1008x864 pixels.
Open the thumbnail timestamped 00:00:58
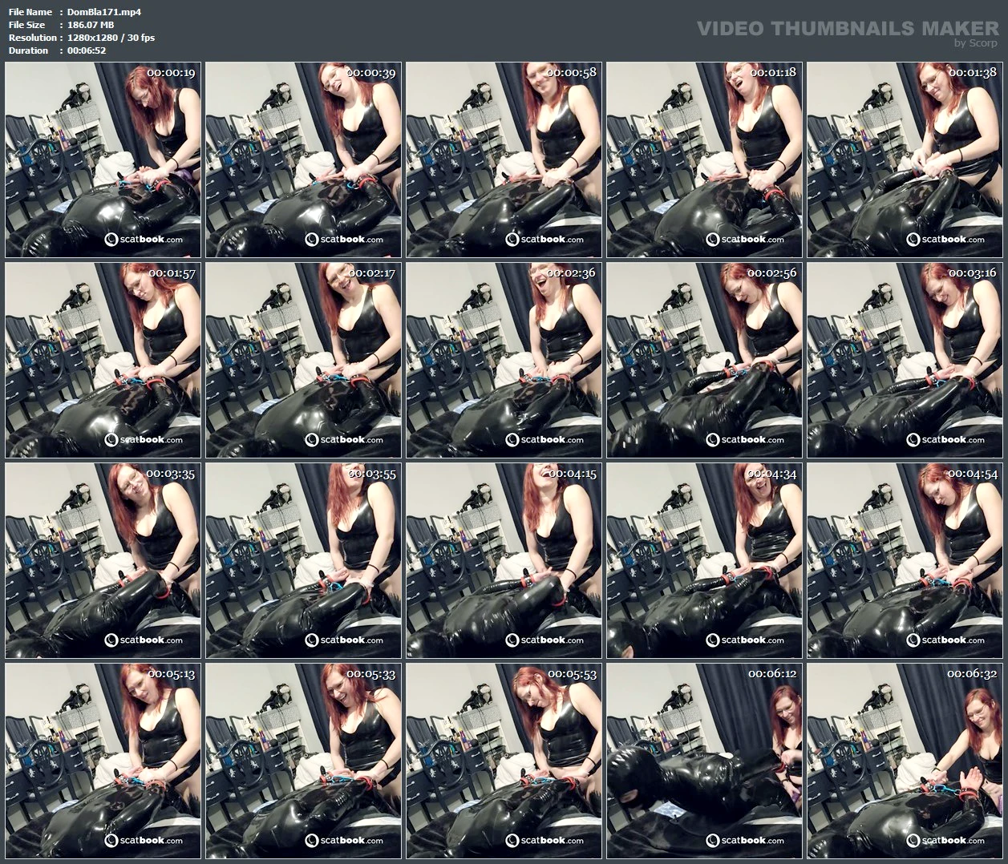pos(504,160)
